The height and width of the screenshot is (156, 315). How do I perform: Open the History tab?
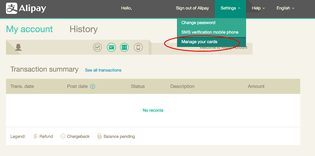[x=83, y=29]
